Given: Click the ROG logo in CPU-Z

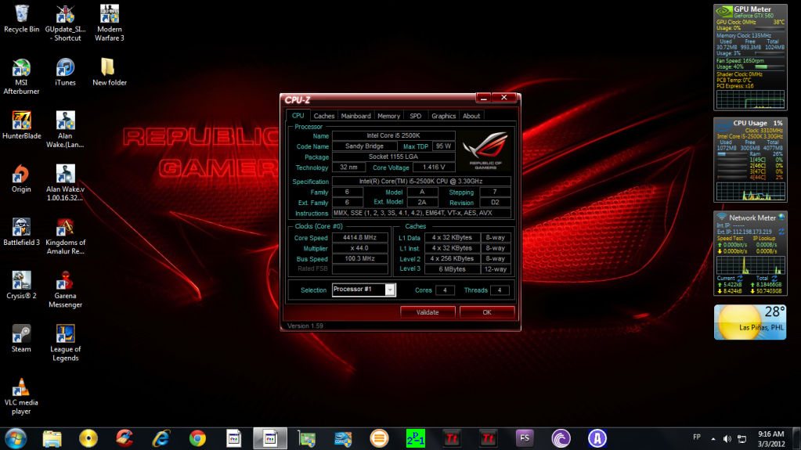Looking at the screenshot, I should click(485, 151).
